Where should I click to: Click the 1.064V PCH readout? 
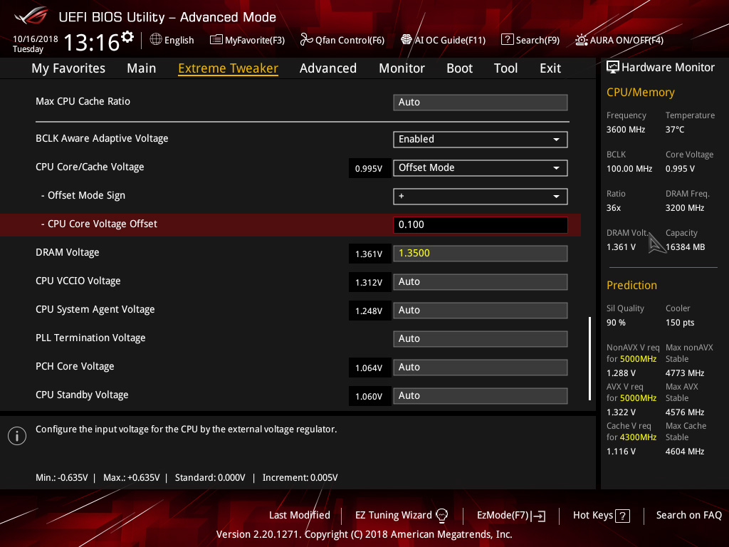(369, 368)
